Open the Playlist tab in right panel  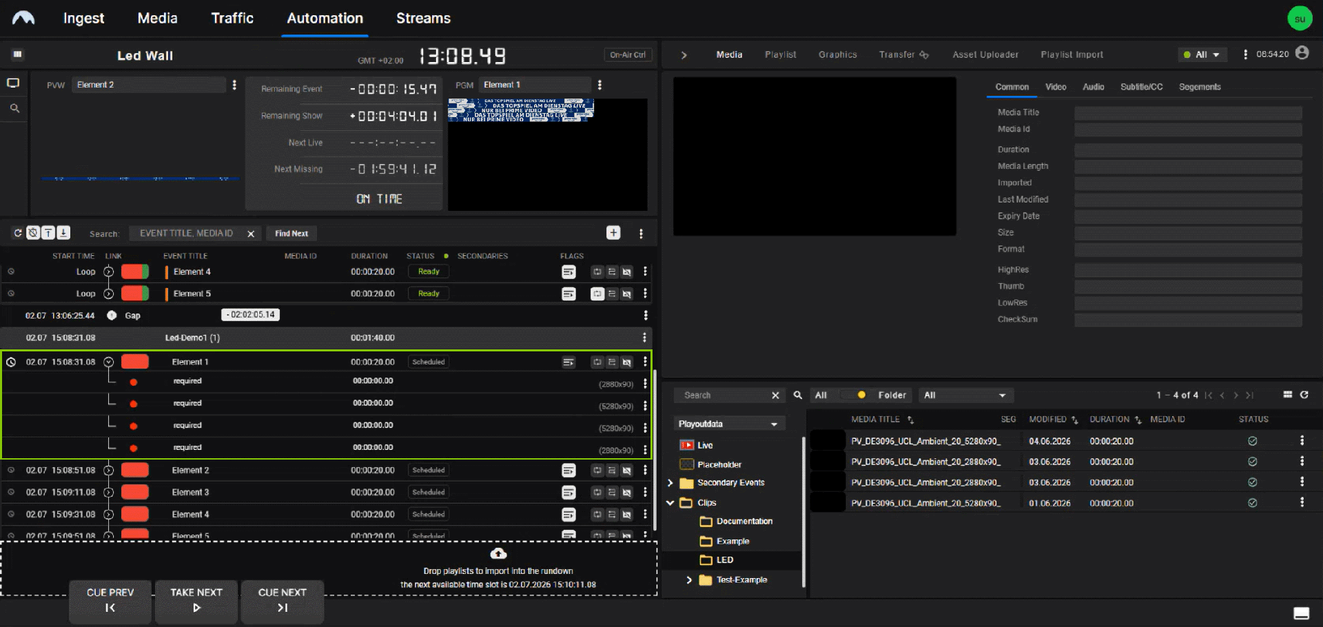pyautogui.click(x=780, y=54)
